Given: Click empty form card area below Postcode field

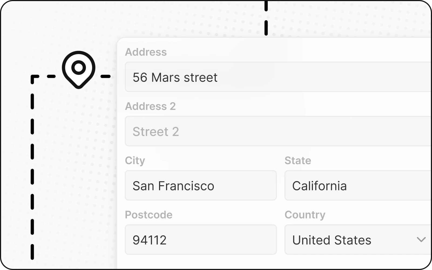Looking at the screenshot, I should coord(201,262).
